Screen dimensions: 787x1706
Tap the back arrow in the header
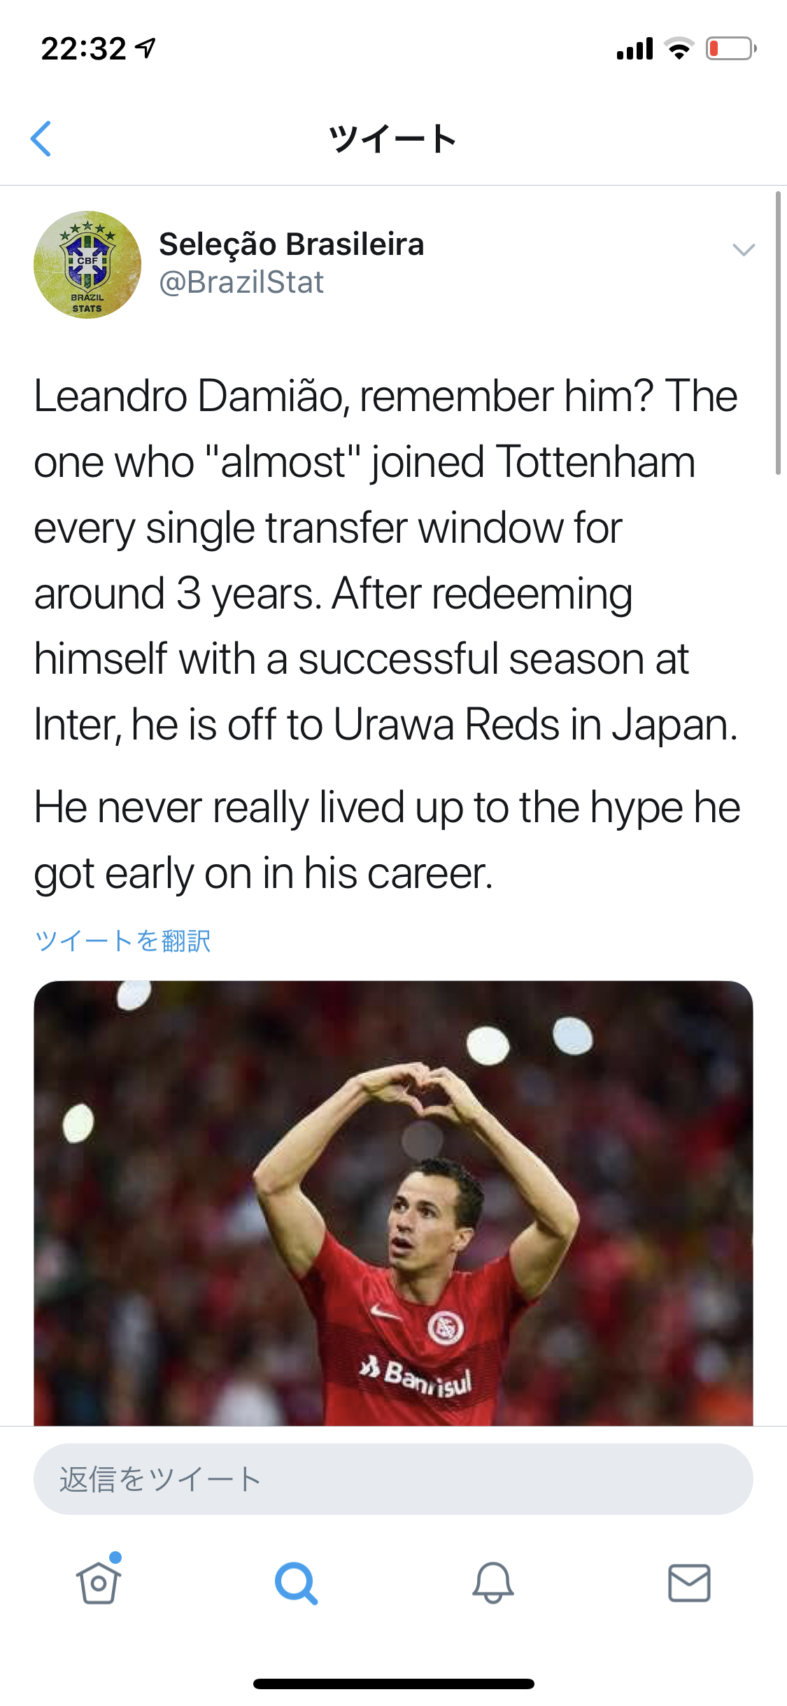point(41,139)
